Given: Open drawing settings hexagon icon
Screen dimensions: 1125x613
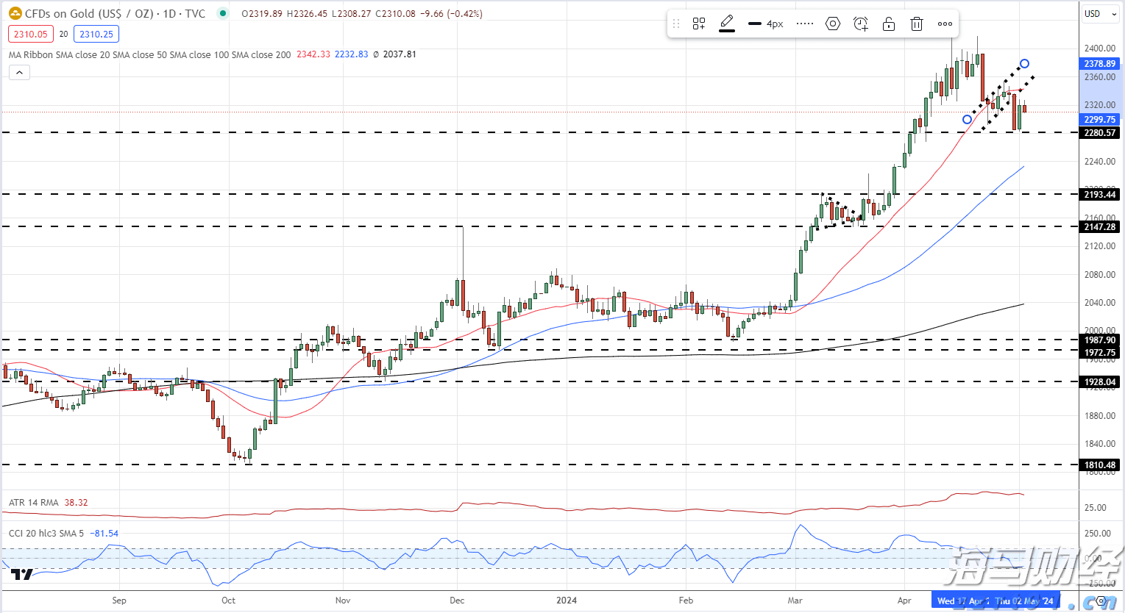Looking at the screenshot, I should [x=833, y=24].
